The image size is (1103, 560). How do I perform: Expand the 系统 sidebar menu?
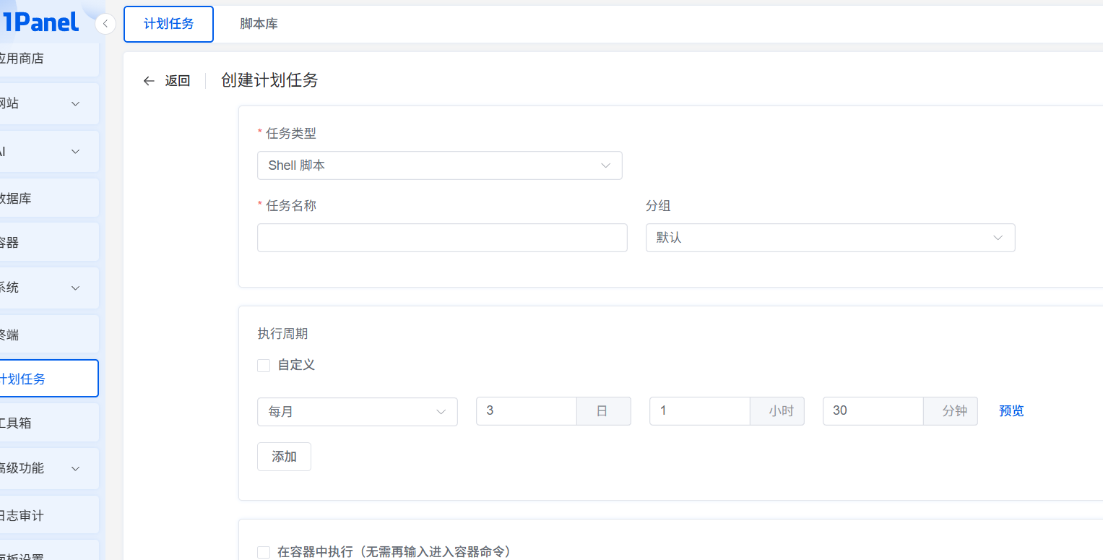point(43,288)
